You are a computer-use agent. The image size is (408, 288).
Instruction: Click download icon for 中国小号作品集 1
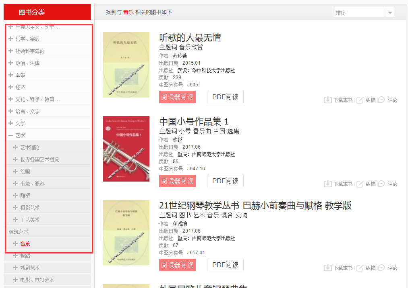[327, 184]
